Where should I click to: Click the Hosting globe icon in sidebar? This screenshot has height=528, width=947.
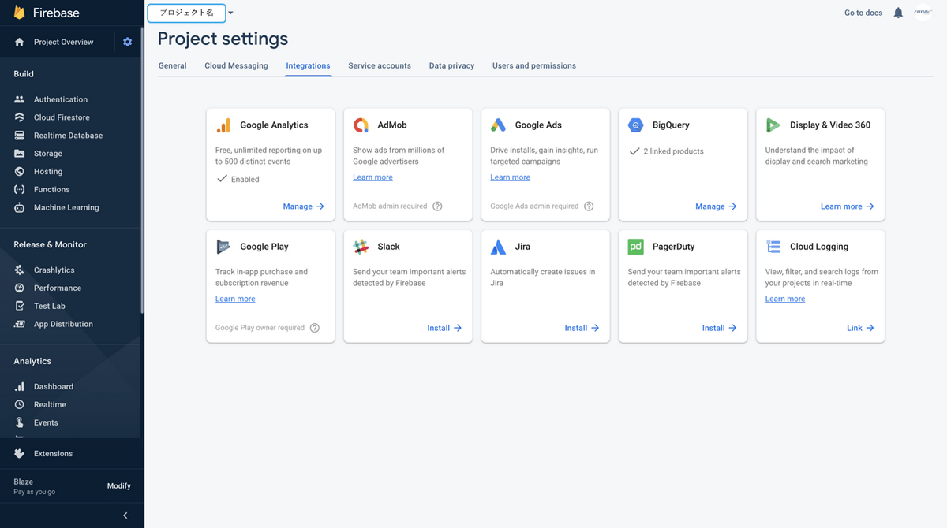pos(20,172)
